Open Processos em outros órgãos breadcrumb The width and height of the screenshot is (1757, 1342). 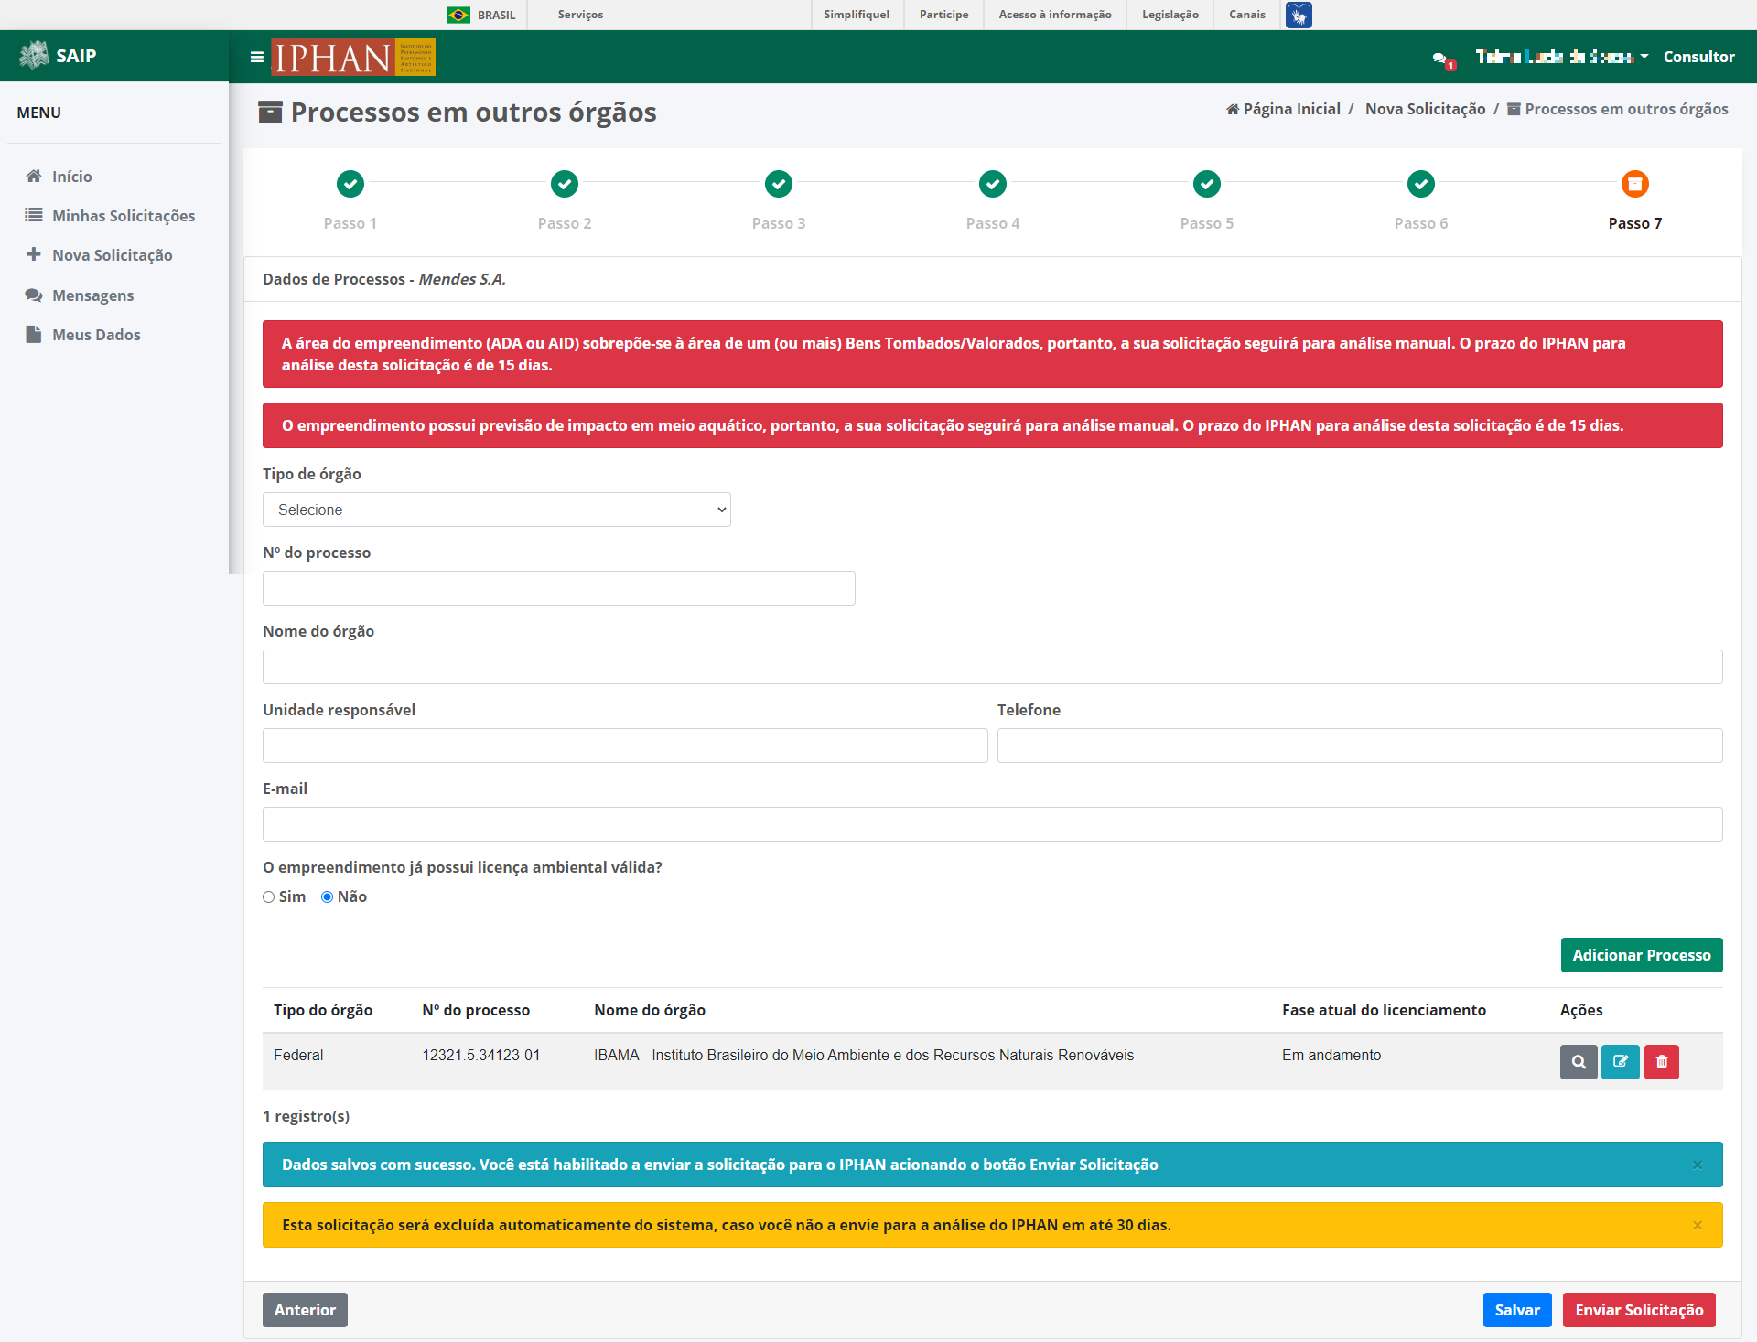[1618, 109]
